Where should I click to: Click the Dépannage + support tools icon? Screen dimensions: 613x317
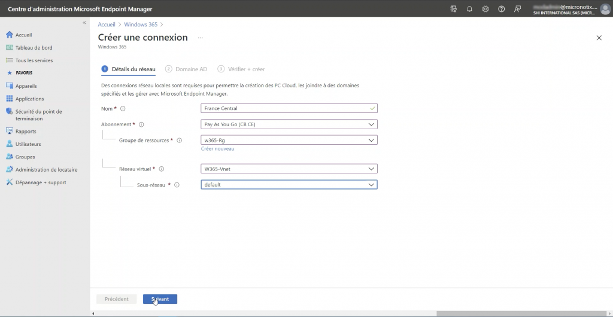click(x=10, y=182)
